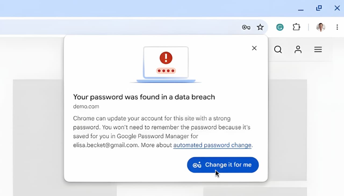Viewport: 344px width, 196px height.
Task: Bookmark this page with the star icon
Action: click(260, 27)
